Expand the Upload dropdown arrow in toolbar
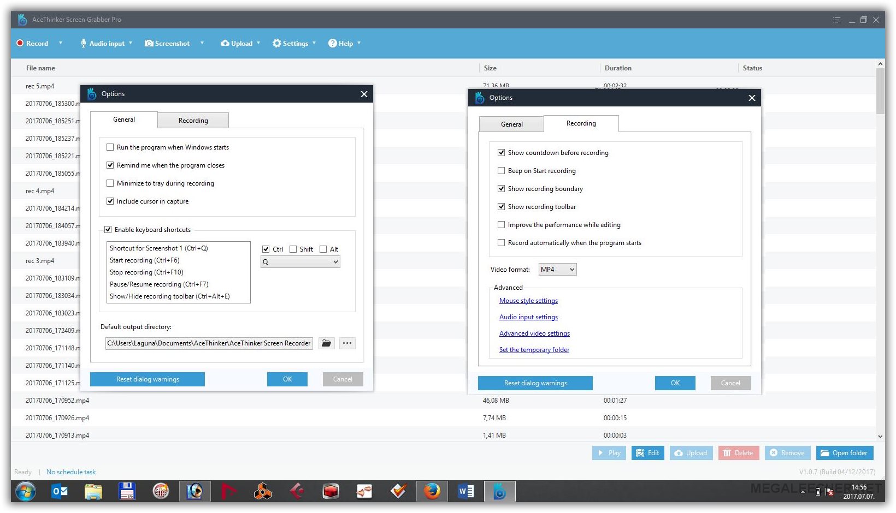896x513 pixels. click(258, 43)
